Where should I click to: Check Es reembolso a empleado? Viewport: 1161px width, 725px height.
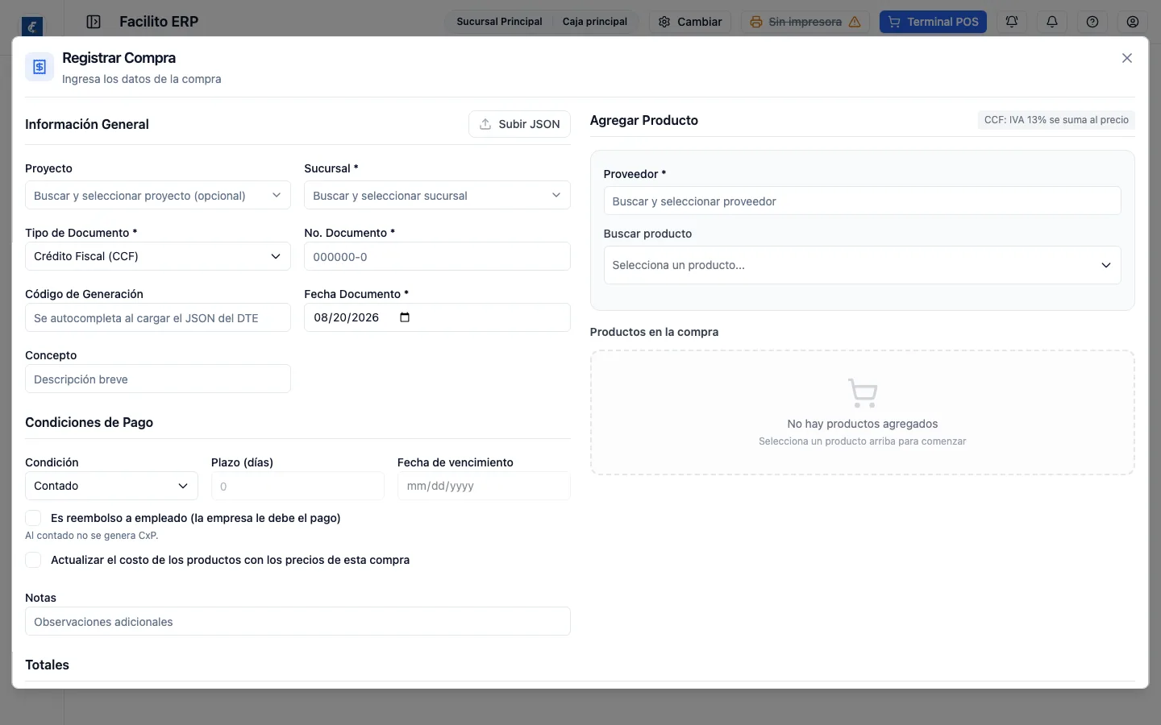pyautogui.click(x=33, y=518)
